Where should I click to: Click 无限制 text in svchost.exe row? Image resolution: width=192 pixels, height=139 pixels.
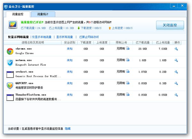click(x=121, y=72)
